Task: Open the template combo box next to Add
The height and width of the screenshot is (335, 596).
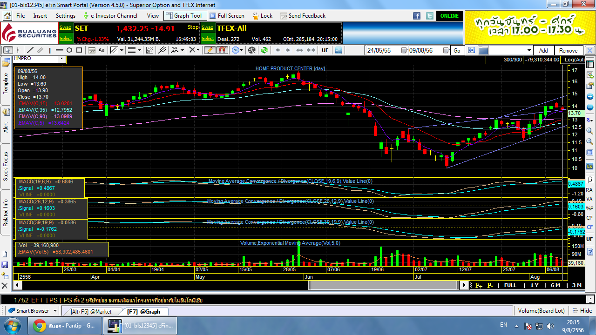Action: coord(511,50)
